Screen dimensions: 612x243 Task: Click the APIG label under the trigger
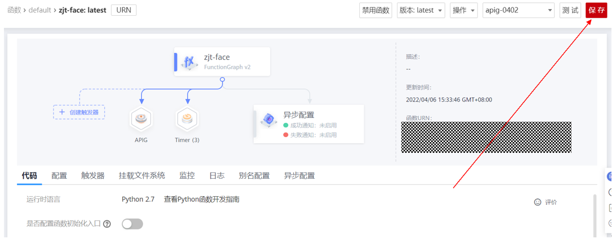tap(141, 140)
